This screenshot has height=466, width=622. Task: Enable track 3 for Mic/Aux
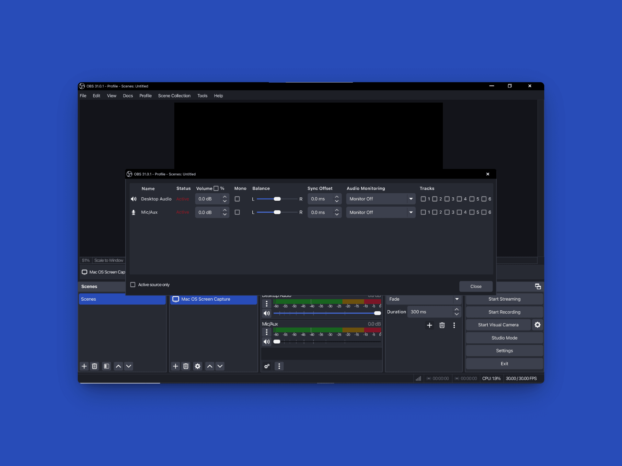[447, 212]
